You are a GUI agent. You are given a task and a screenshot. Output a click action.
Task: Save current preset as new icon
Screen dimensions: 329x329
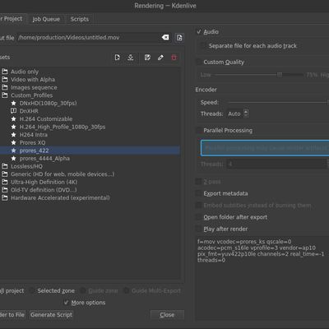(x=147, y=58)
